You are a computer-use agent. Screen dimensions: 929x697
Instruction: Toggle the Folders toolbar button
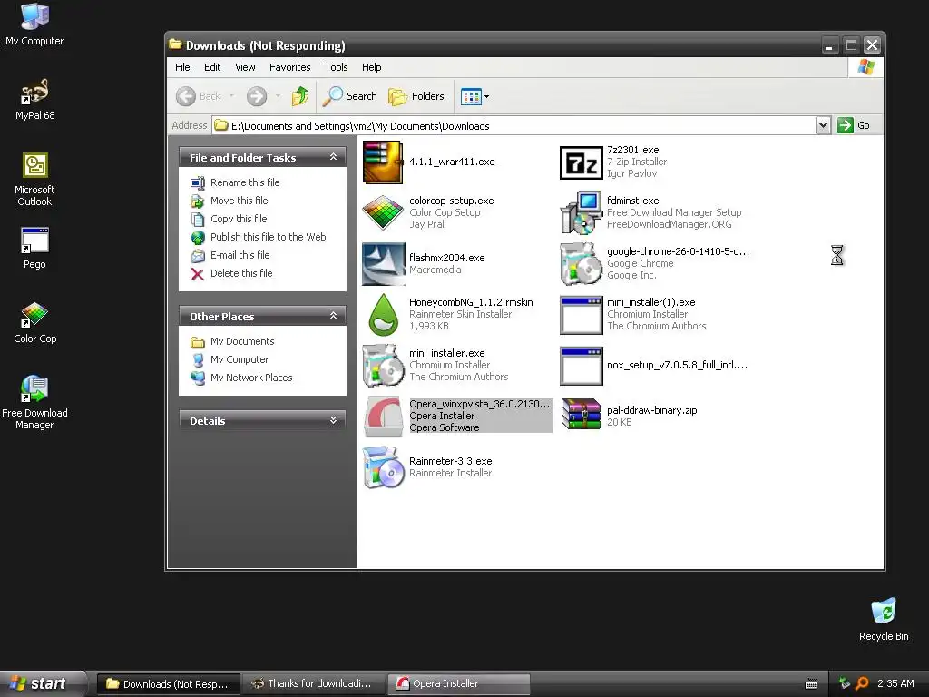tap(416, 96)
